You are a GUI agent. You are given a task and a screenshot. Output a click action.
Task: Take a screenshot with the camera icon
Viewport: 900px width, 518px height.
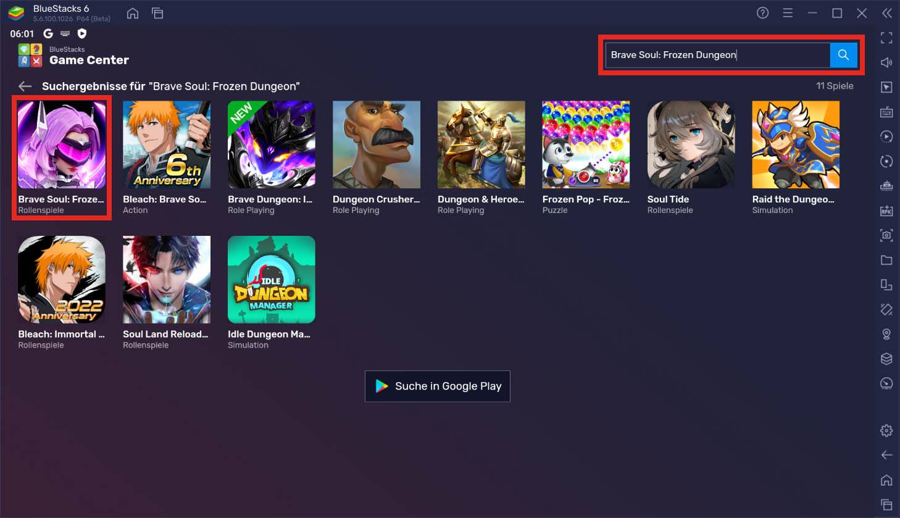886,235
